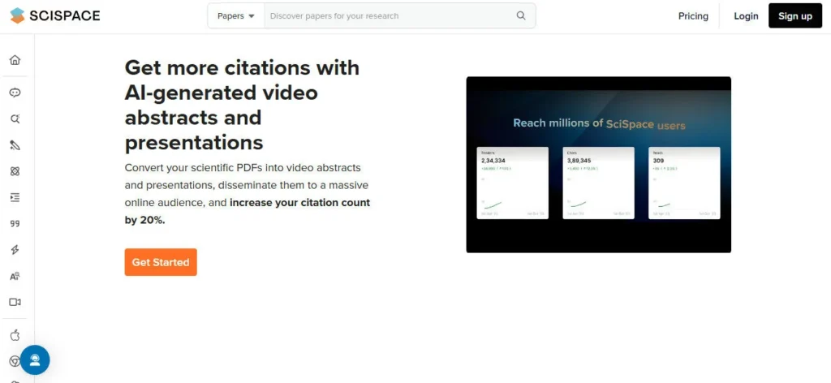Screen dimensions: 831x383
Task: Click the 'Get more citations with' heading
Action: (x=242, y=68)
